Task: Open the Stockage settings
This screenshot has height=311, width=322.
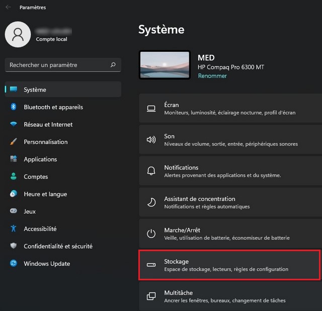Action: point(230,265)
